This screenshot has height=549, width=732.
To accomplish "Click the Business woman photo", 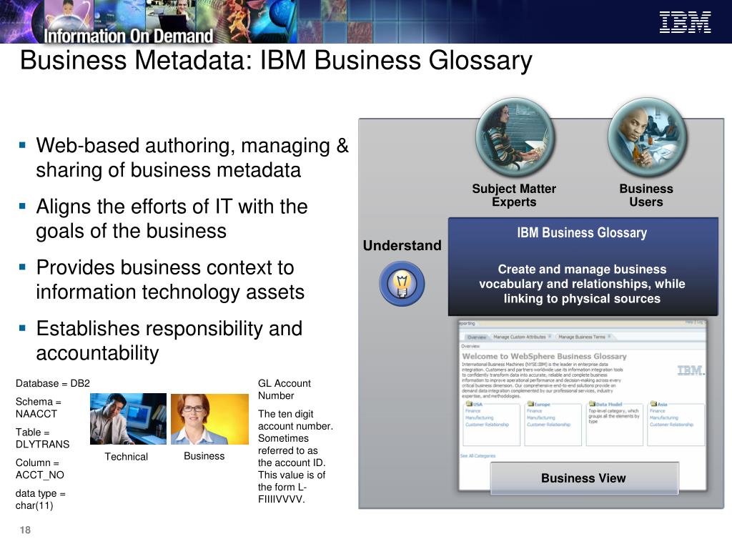I will point(209,419).
